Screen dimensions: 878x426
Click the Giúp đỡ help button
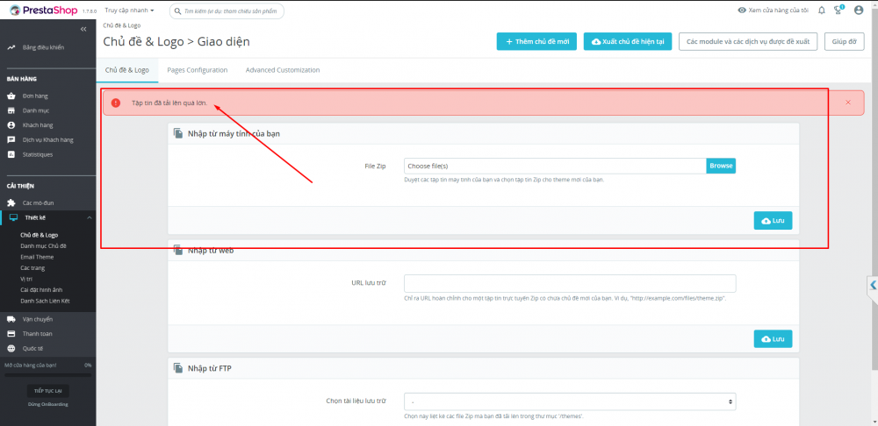(x=845, y=41)
